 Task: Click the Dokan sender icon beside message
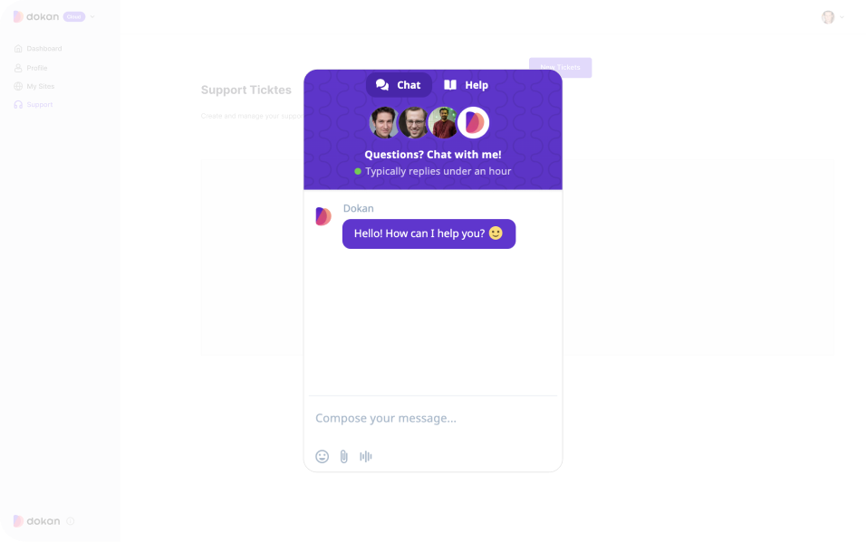(x=323, y=216)
